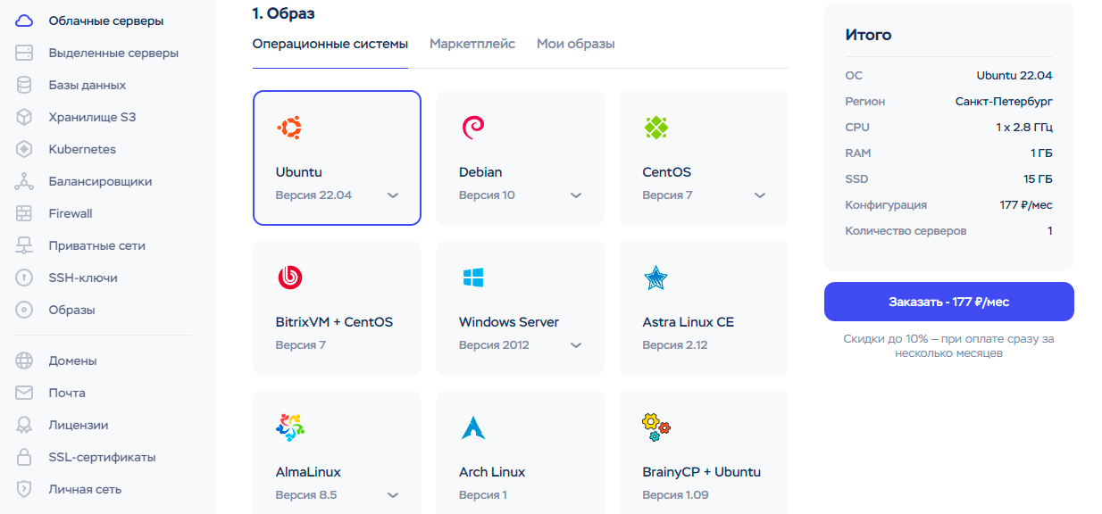Image resolution: width=1102 pixels, height=514 pixels.
Task: Click the Firewall brick wall icon
Action: (x=24, y=213)
